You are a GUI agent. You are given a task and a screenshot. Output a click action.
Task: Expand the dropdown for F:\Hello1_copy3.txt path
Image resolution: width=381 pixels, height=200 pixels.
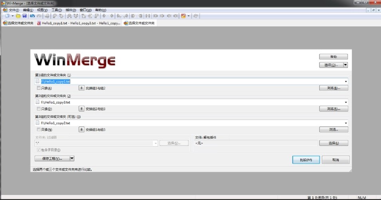click(346, 102)
